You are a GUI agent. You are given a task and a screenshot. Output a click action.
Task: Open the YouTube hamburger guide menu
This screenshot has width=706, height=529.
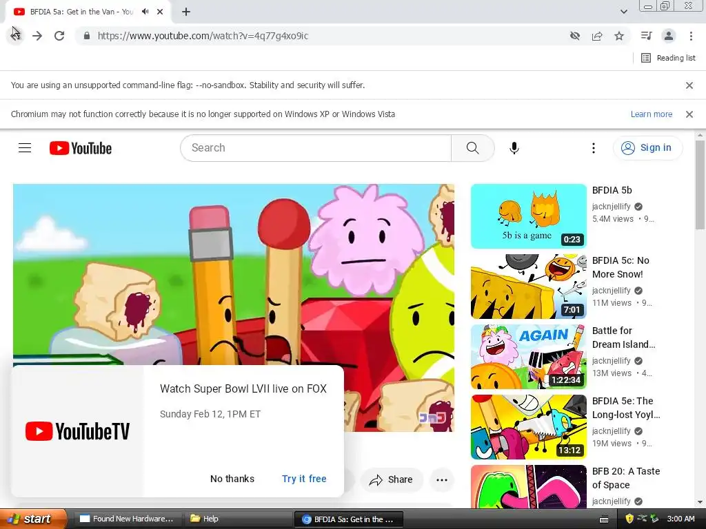coord(25,148)
